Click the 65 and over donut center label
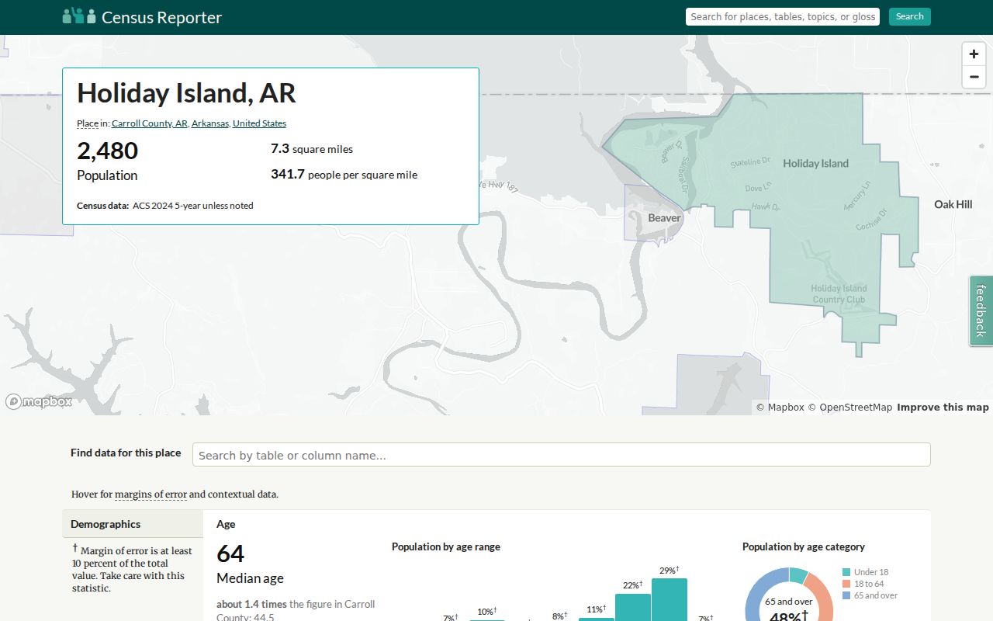 click(788, 602)
